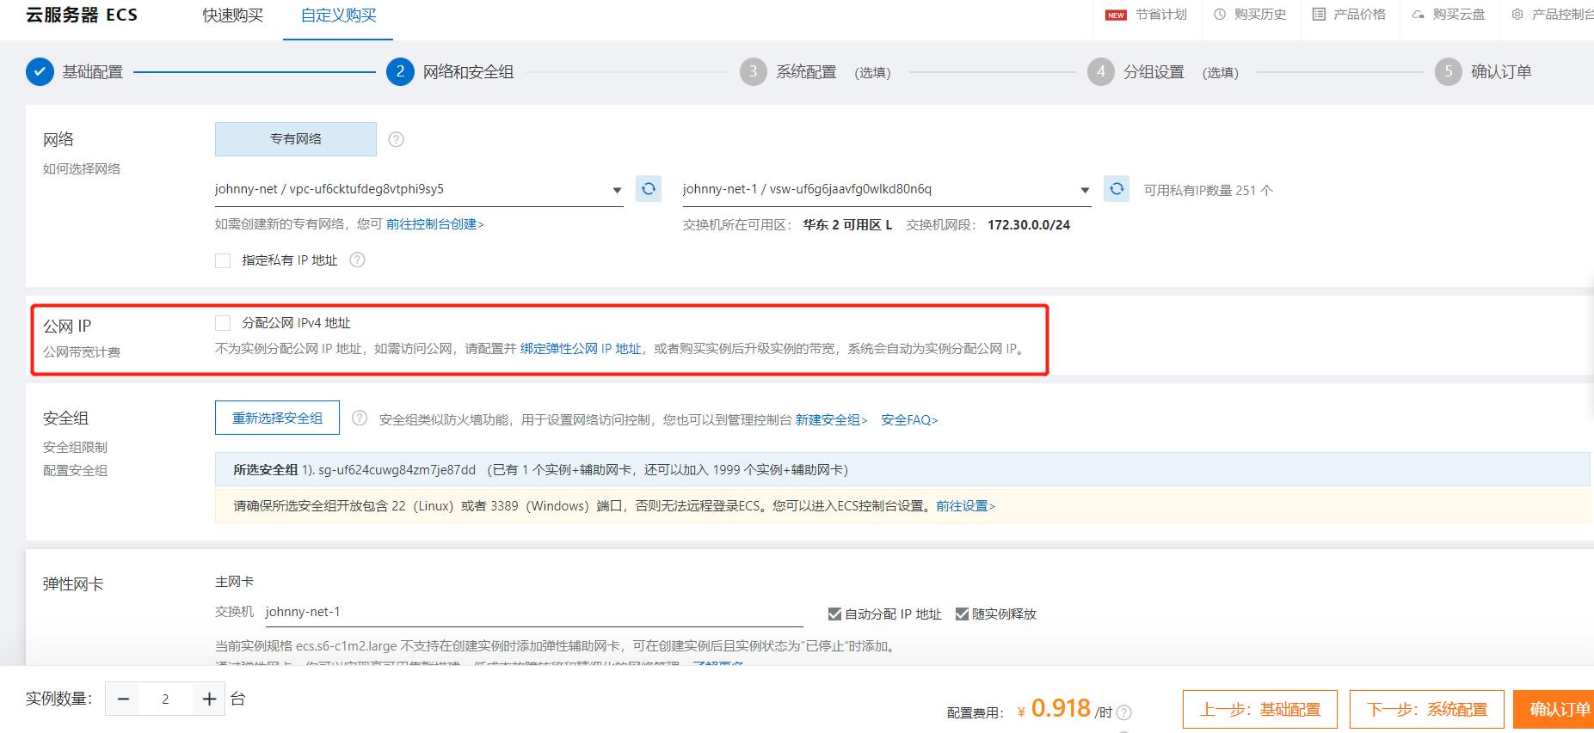Click the 主网卡 交换机 johnny-net-1 field

[533, 612]
